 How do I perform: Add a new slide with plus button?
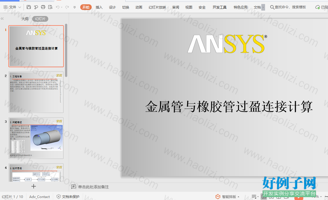pyautogui.click(x=33, y=186)
